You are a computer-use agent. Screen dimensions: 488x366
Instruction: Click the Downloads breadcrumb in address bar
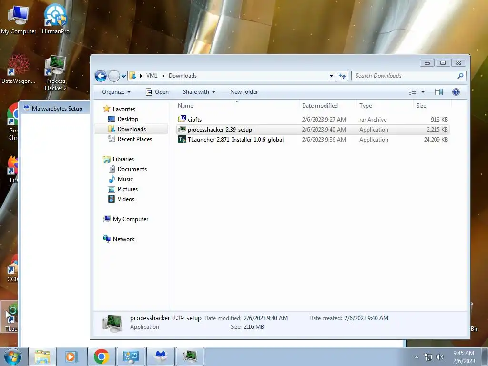(183, 76)
